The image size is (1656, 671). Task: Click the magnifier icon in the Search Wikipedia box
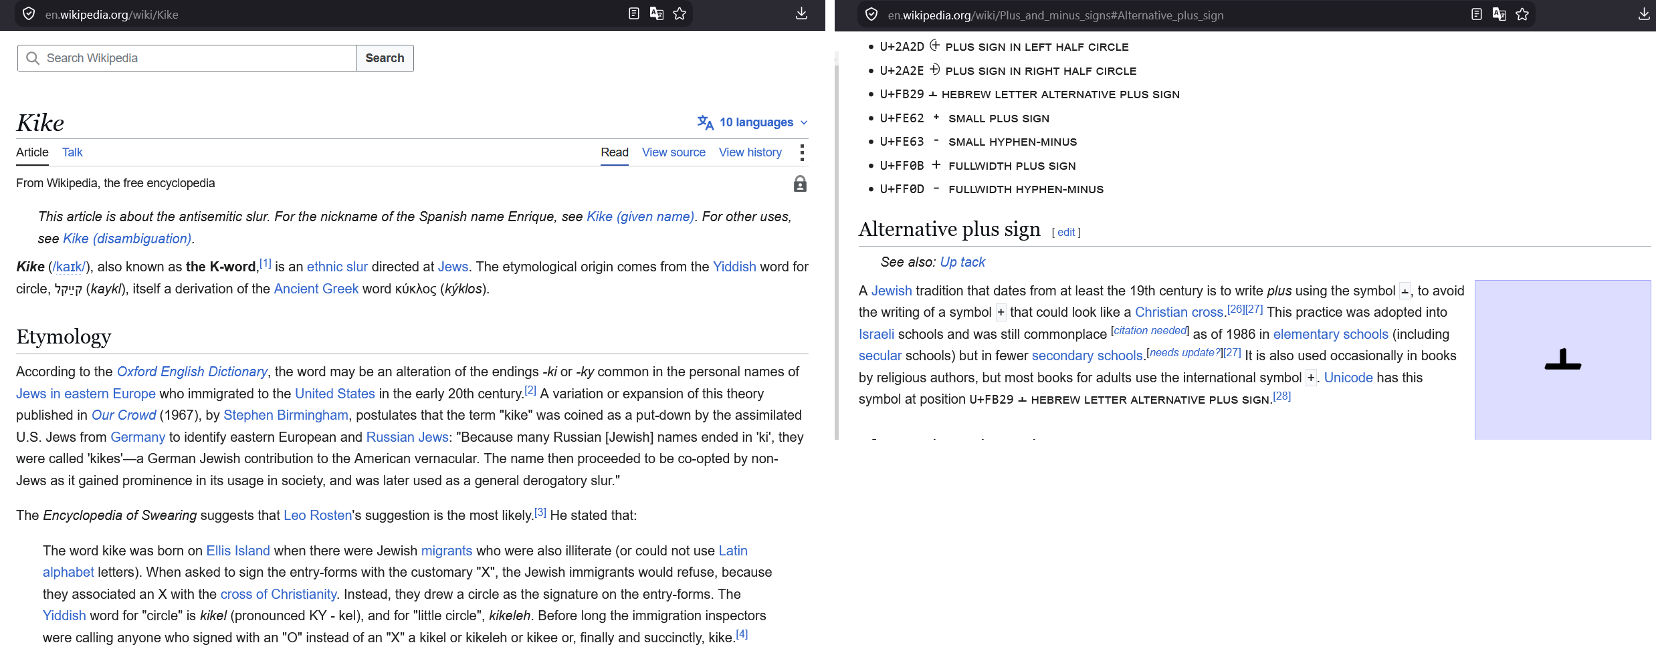click(32, 58)
